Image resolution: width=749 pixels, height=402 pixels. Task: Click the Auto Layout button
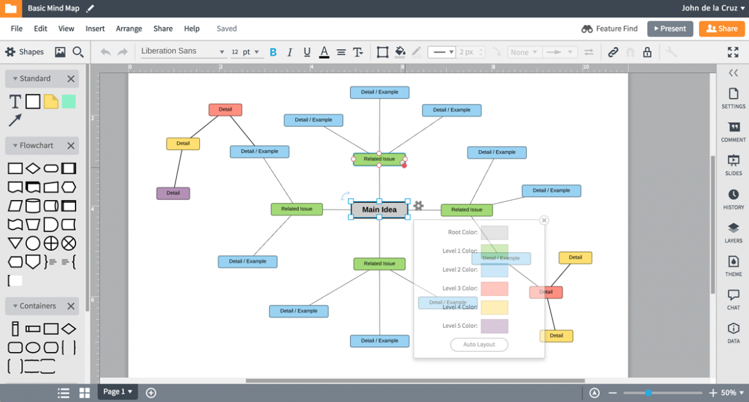click(x=479, y=344)
